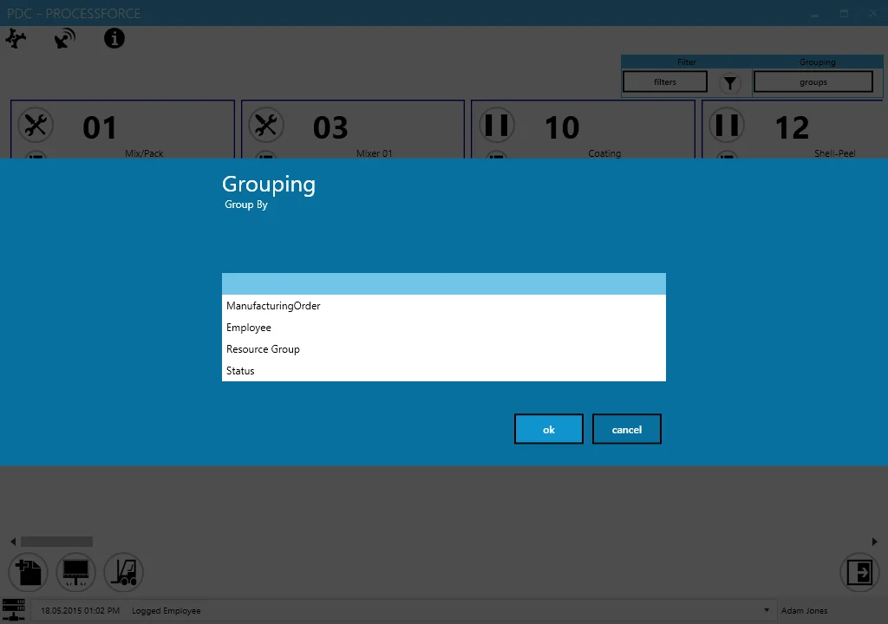Click the wrench icon on Mix/Pack workstation 01
Screen dimensions: 888x624
pos(36,125)
